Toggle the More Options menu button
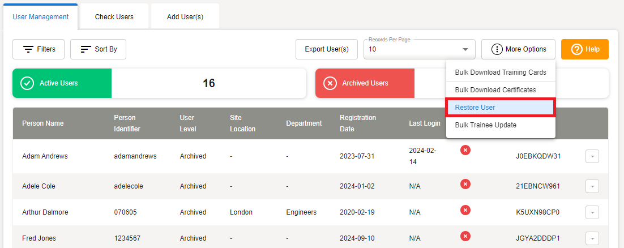The height and width of the screenshot is (248, 624). pos(518,49)
